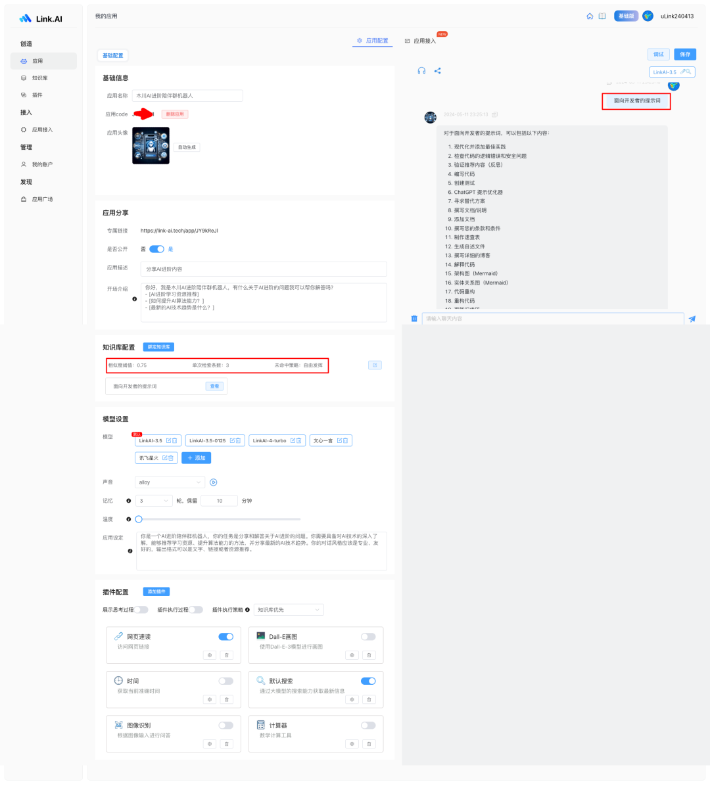This screenshot has height=786, width=710.
Task: Delete the 讯飞星火 model entry
Action: click(x=171, y=457)
